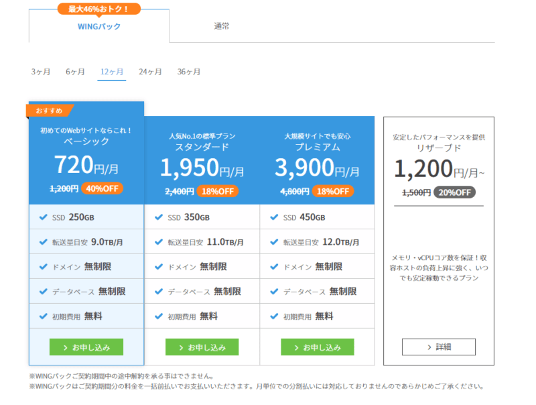Viewport: 536px width, 405px height.
Task: Click the 18%OFF badge on スタンダード
Action: [217, 191]
